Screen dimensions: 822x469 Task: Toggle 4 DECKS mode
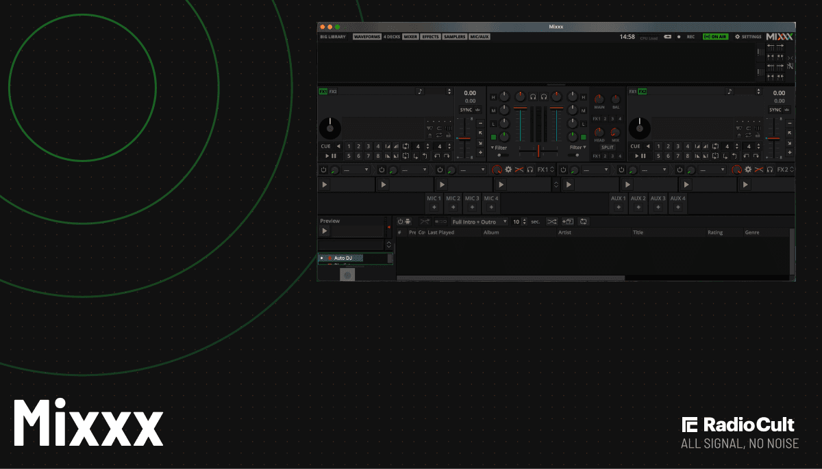coord(392,37)
